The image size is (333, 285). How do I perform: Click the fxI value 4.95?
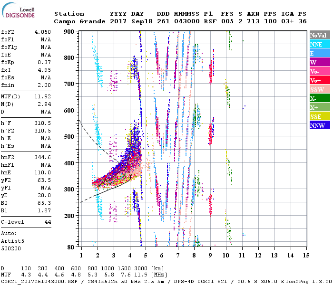44,70
